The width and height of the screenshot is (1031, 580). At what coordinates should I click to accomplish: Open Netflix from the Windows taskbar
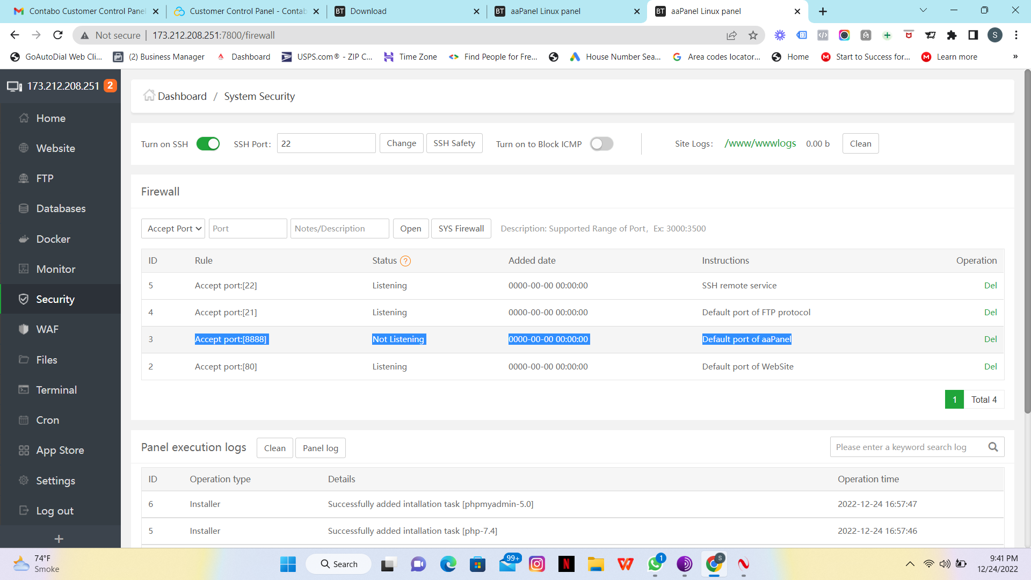tap(566, 564)
